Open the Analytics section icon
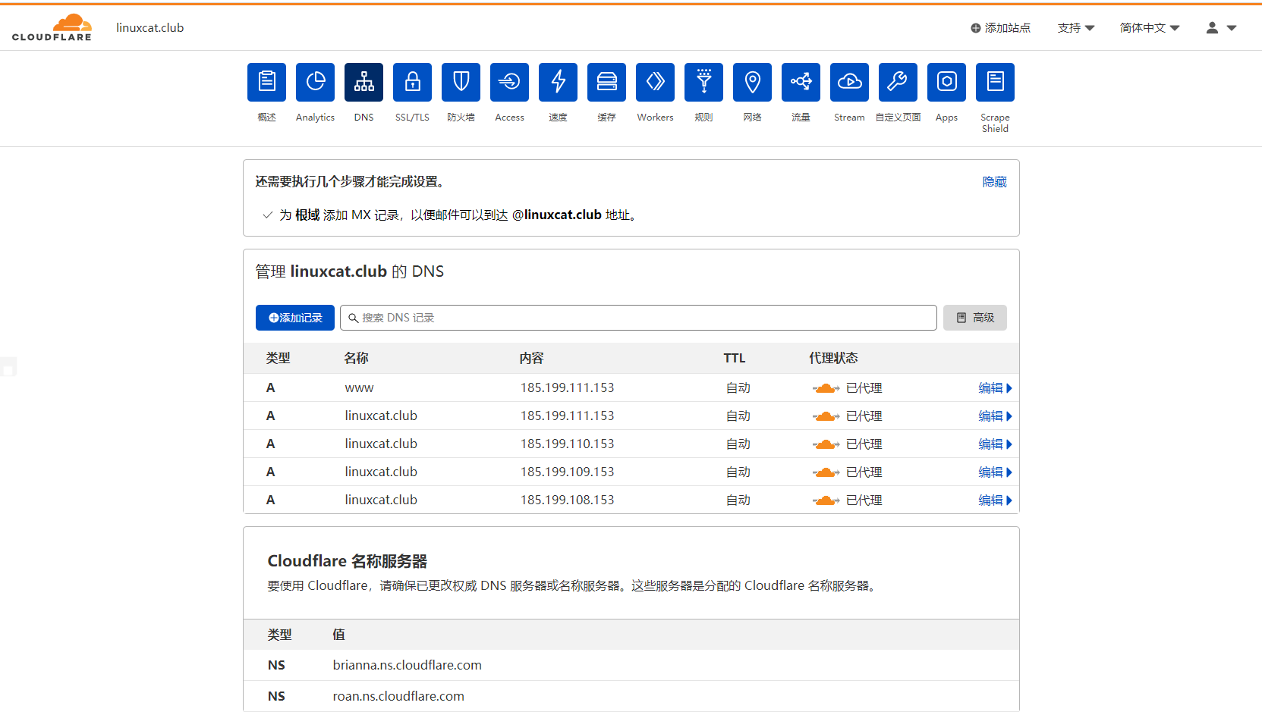The height and width of the screenshot is (712, 1262). tap(315, 82)
